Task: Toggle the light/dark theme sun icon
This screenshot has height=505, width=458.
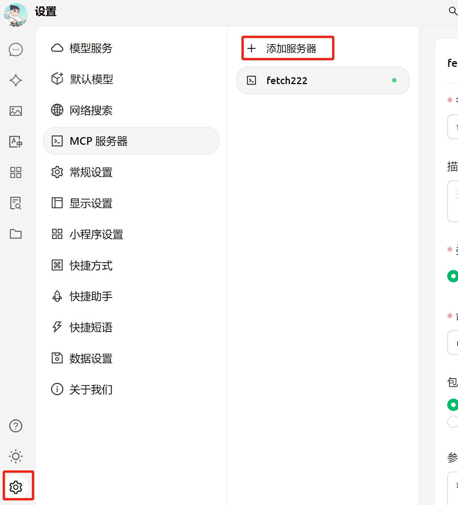Action: (16, 456)
